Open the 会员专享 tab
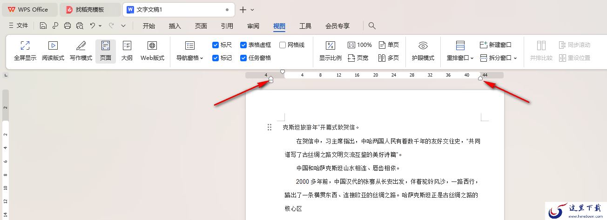The height and width of the screenshot is (220, 607). point(337,26)
